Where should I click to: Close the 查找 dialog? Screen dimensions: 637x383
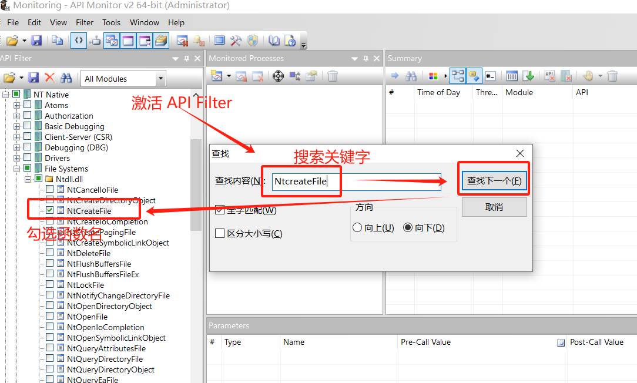tap(520, 153)
